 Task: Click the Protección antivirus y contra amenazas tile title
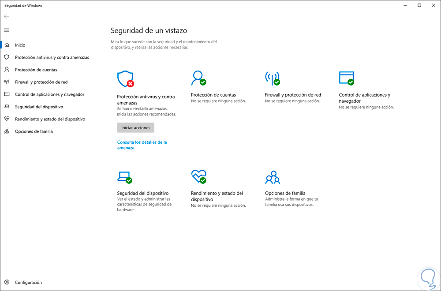(146, 100)
